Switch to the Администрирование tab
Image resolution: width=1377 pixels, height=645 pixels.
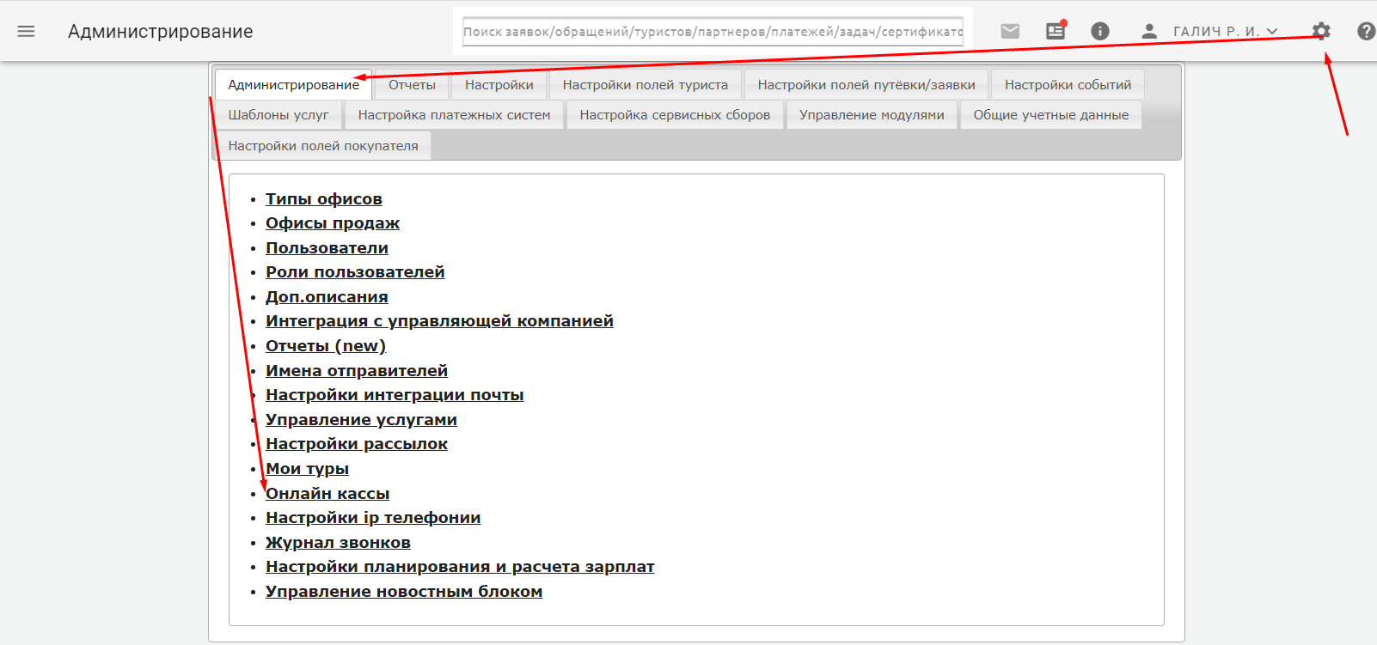[294, 85]
